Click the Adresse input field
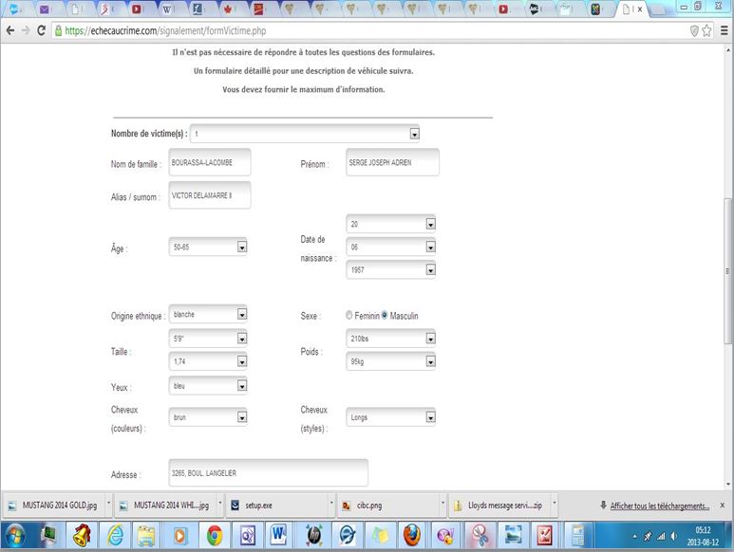 tap(267, 473)
